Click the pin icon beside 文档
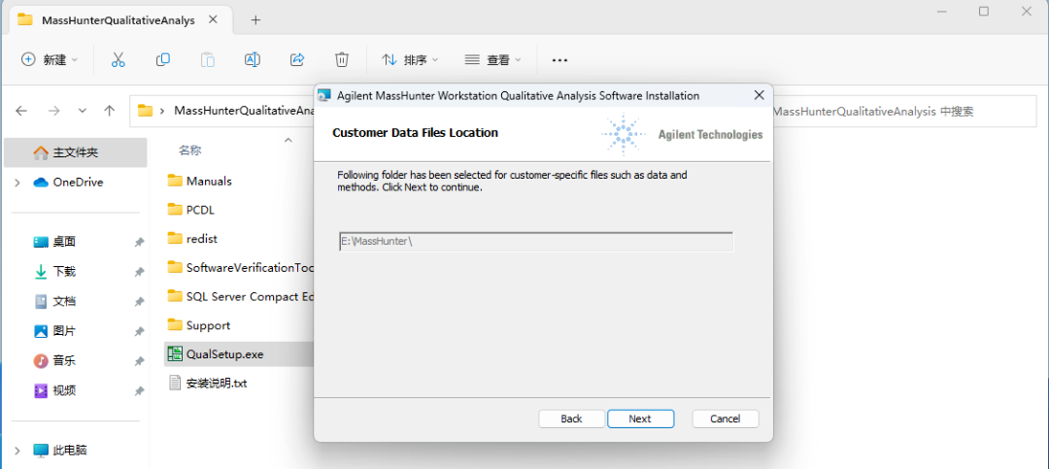Viewport: 1049px width, 469px height. [x=139, y=302]
